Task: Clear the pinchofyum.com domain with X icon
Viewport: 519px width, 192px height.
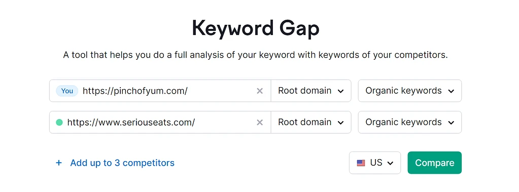Action: click(260, 91)
